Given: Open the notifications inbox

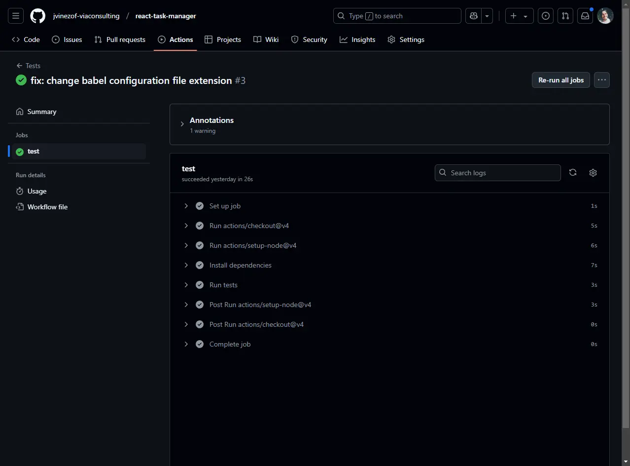Looking at the screenshot, I should pos(585,16).
